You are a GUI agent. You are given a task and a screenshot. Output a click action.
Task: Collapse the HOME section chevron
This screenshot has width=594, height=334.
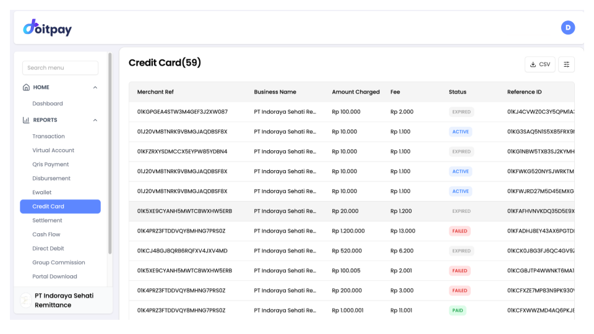point(95,87)
